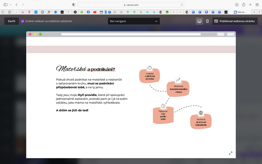Open the Asana bookmark with red dots
This screenshot has width=262, height=164.
(23, 12)
